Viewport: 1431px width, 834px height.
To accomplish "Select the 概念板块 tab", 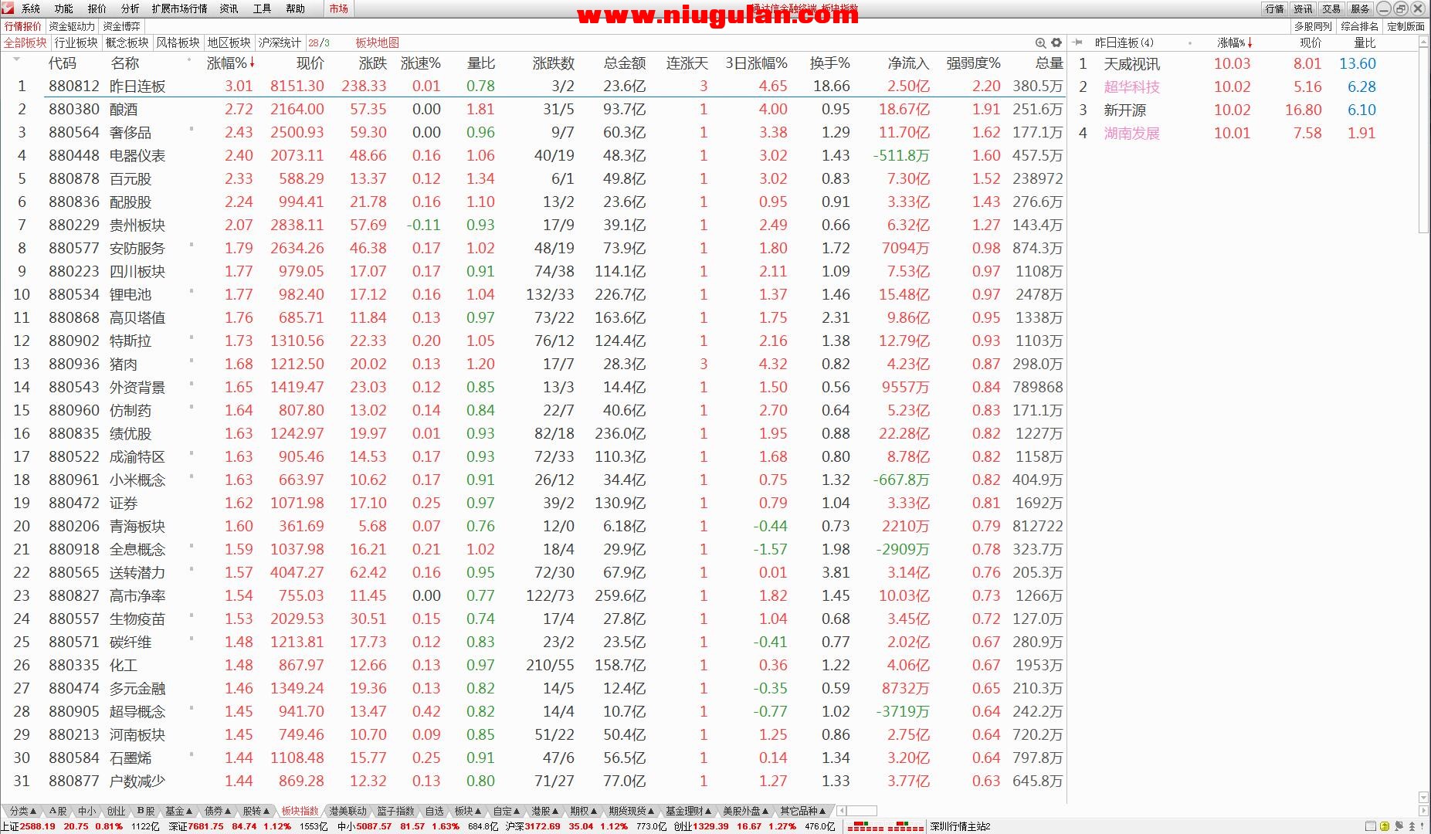I will point(127,42).
